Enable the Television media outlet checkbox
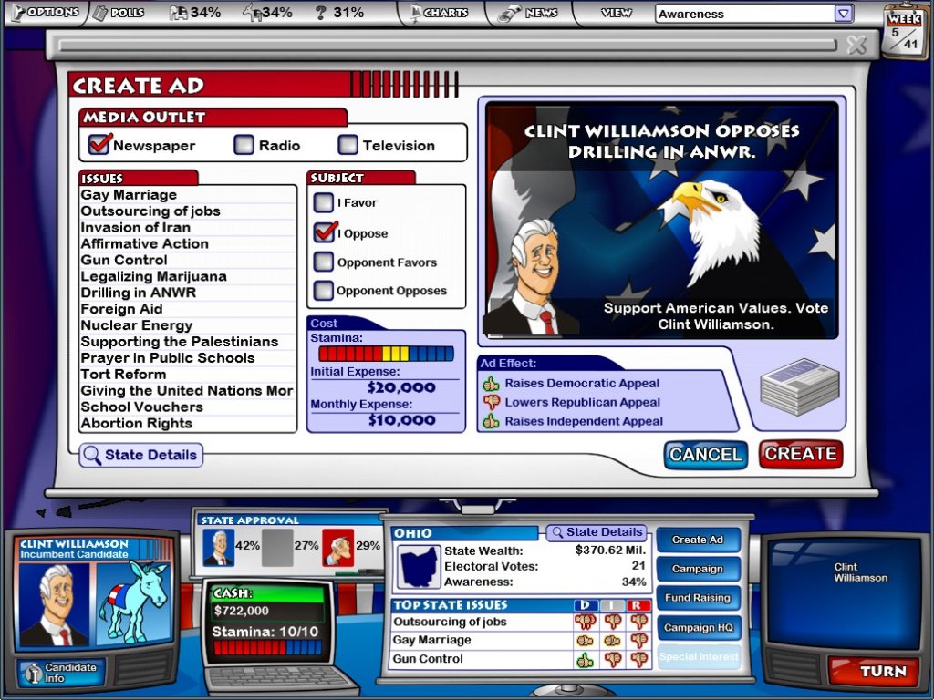 tap(348, 145)
